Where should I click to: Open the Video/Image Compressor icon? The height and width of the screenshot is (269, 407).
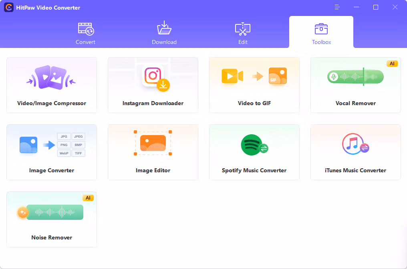(x=51, y=78)
